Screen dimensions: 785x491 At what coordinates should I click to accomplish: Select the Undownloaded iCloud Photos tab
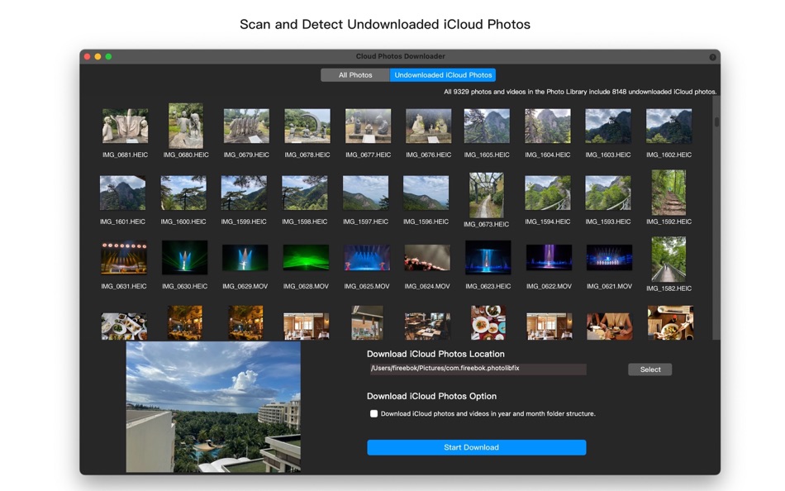(x=443, y=75)
